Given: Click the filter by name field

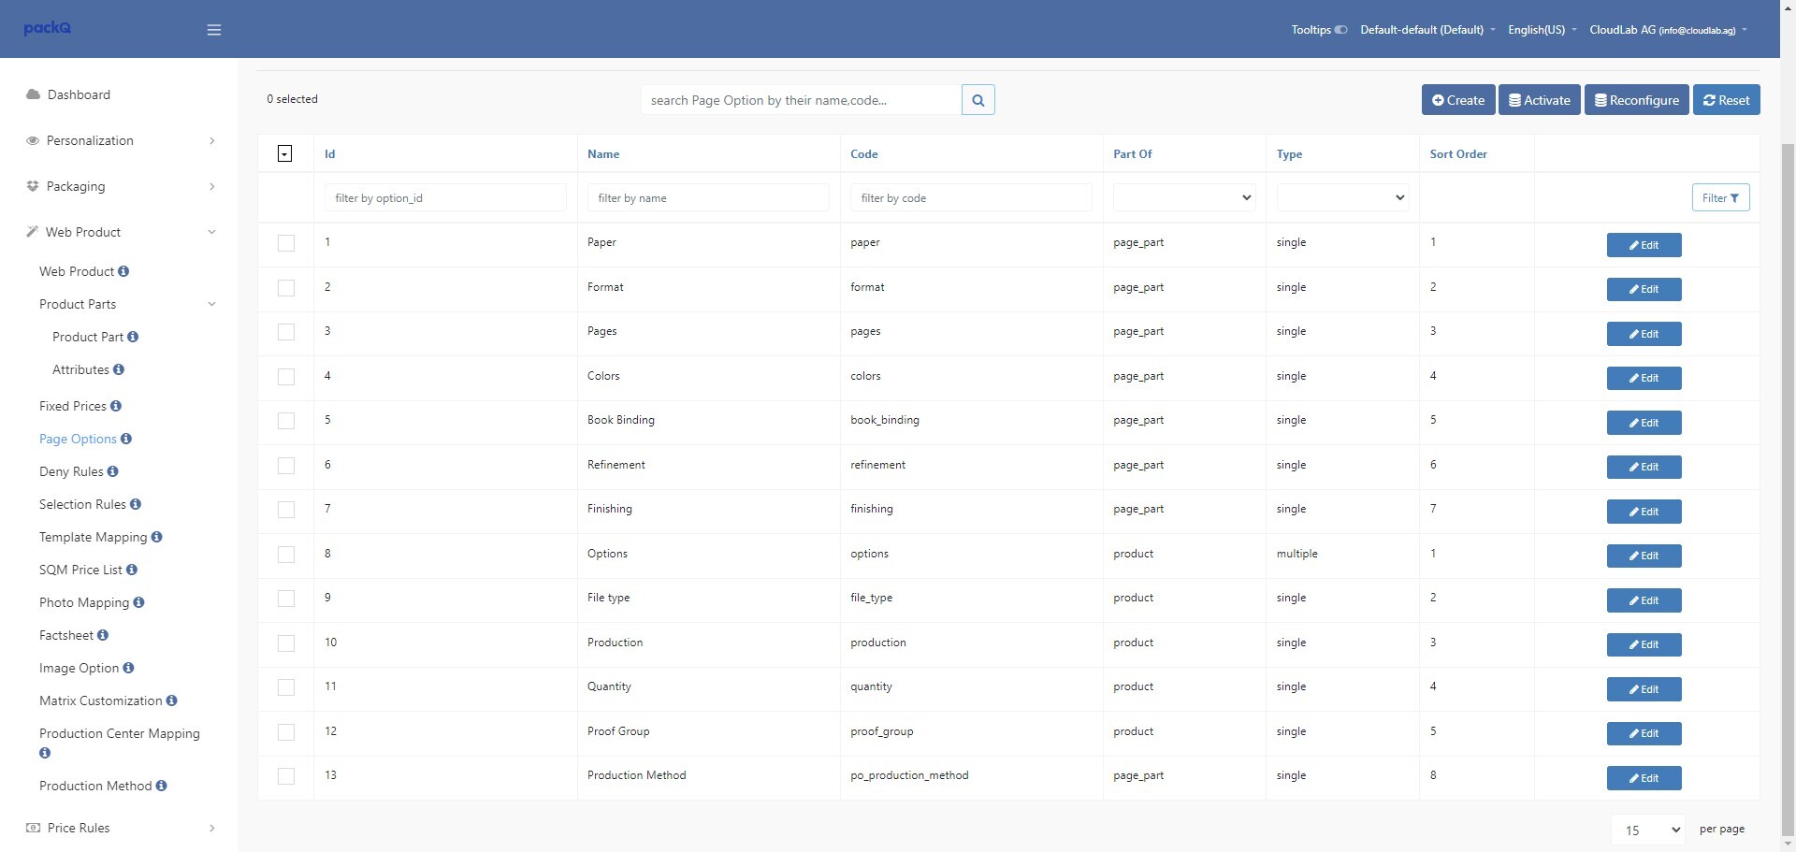Looking at the screenshot, I should point(708,197).
